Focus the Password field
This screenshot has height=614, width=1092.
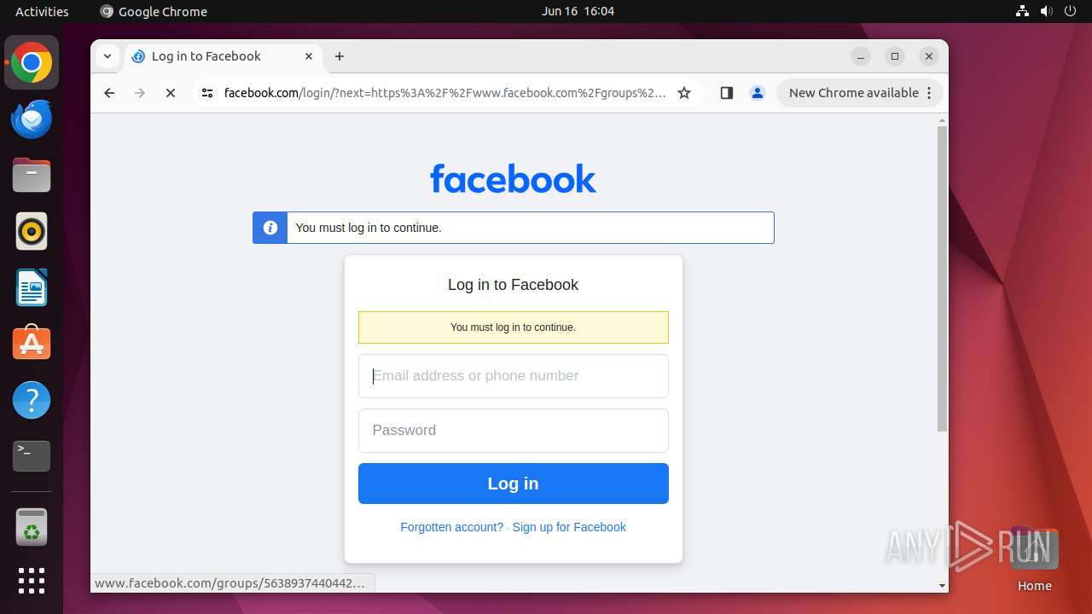click(x=514, y=431)
